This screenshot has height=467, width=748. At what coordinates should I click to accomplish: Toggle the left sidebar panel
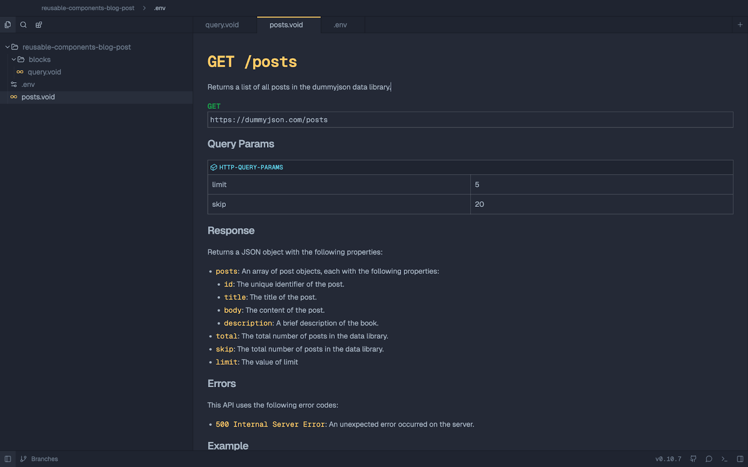tap(8, 459)
